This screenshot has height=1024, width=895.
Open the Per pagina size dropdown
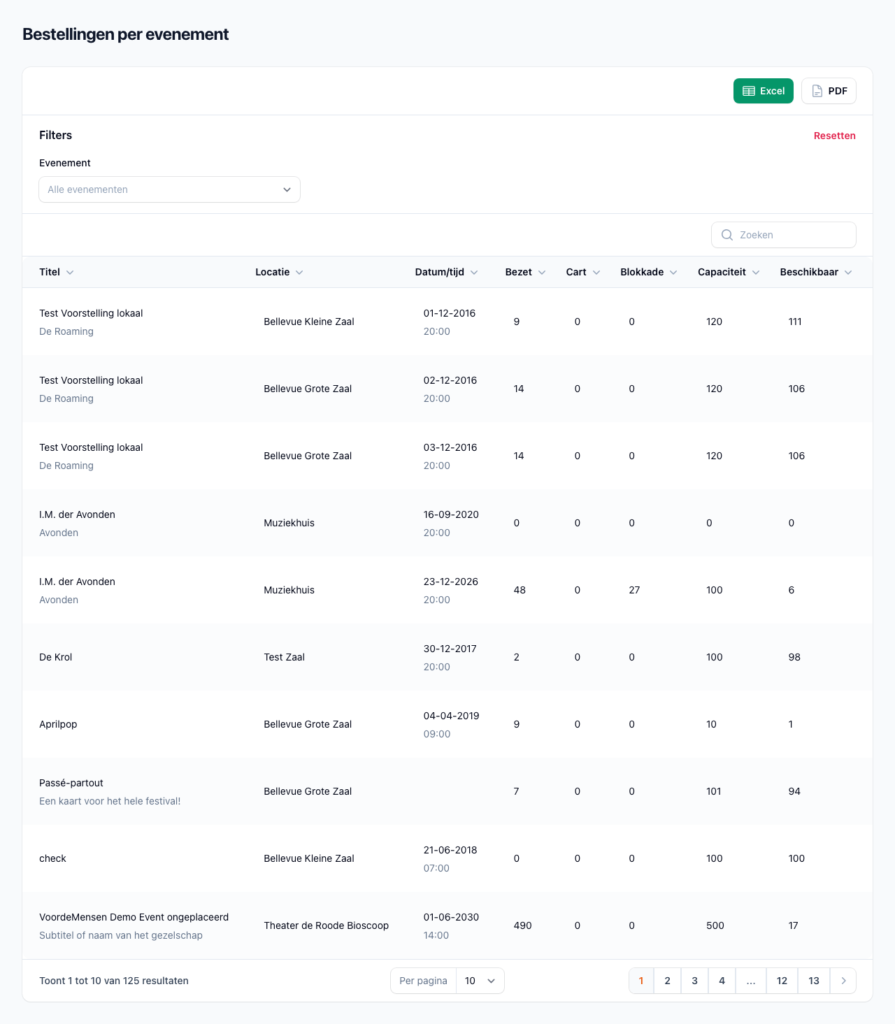480,981
